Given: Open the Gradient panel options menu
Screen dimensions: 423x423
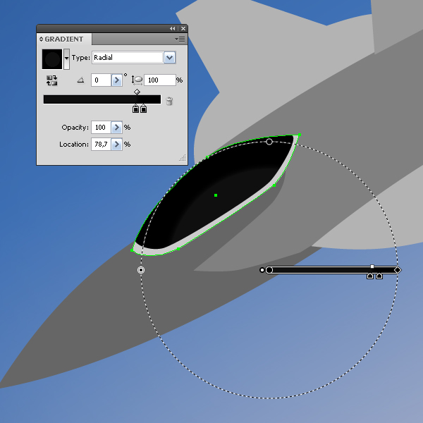Looking at the screenshot, I should pos(180,39).
